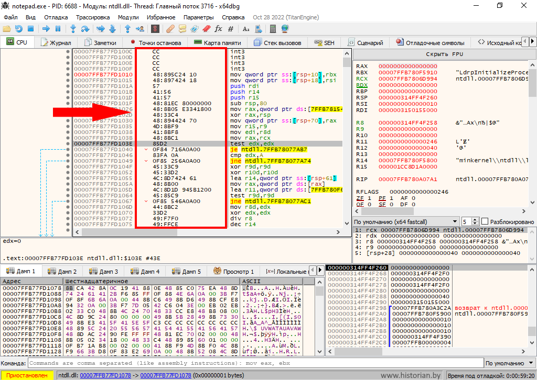This screenshot has width=537, height=380.
Task: Click into the command input field
Action: click(x=252, y=363)
